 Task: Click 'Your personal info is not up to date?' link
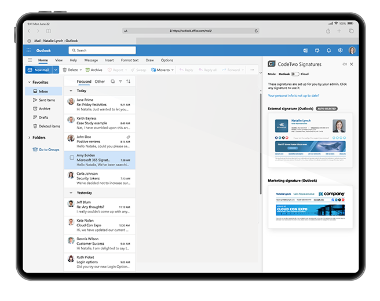[294, 96]
